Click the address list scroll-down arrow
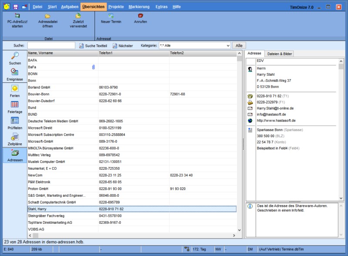The image size is (348, 256). click(x=239, y=230)
